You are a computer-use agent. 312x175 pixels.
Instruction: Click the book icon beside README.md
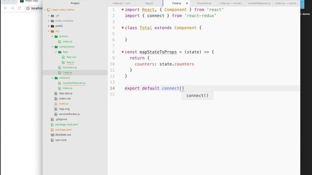pyautogui.click(x=52, y=135)
